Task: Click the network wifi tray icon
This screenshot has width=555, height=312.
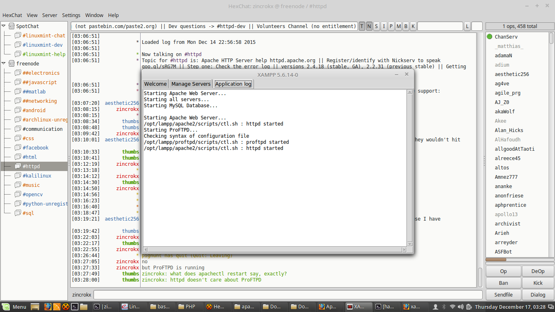Action: point(453,307)
